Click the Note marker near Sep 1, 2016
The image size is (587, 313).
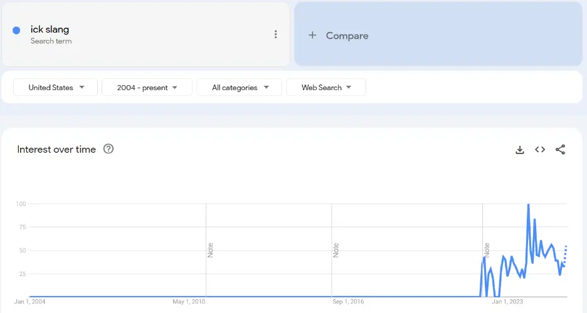coord(336,250)
